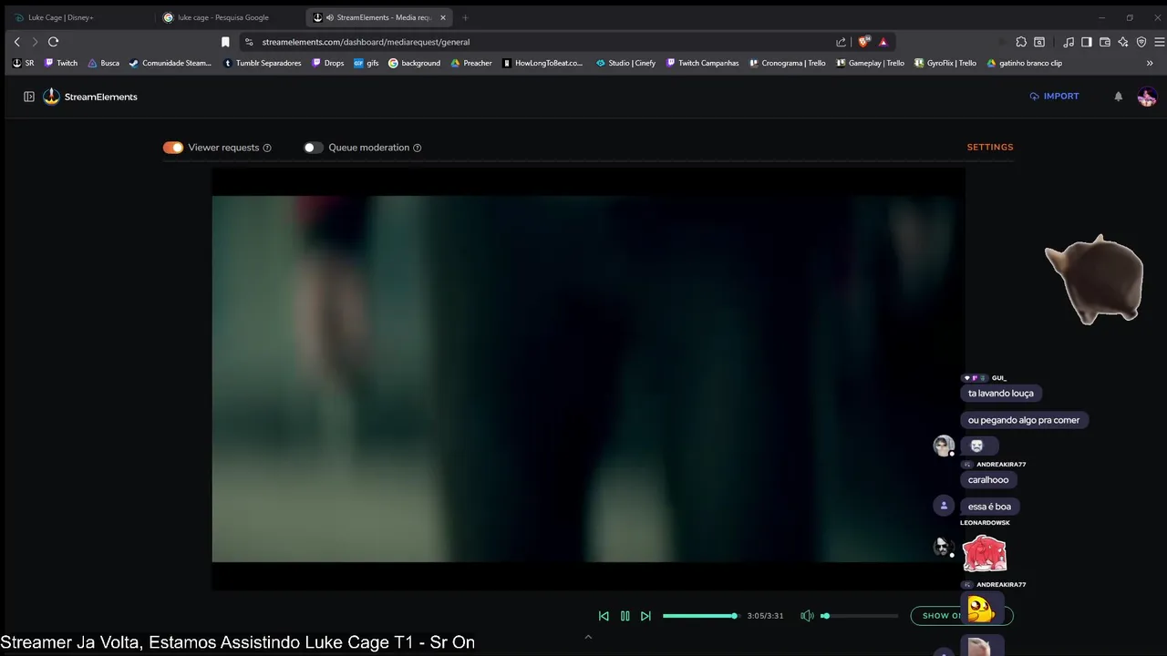Open the background bookmark
The width and height of the screenshot is (1167, 656).
click(414, 64)
